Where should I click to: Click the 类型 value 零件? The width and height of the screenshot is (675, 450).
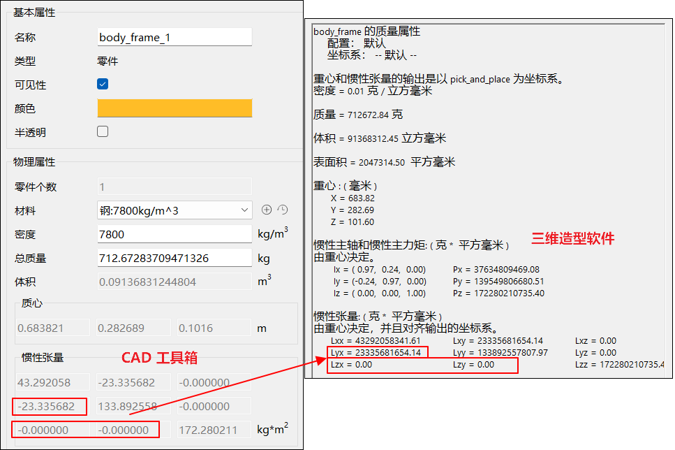107,61
